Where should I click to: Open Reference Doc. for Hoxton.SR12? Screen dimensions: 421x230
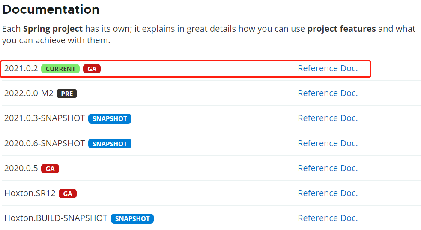pyautogui.click(x=328, y=193)
